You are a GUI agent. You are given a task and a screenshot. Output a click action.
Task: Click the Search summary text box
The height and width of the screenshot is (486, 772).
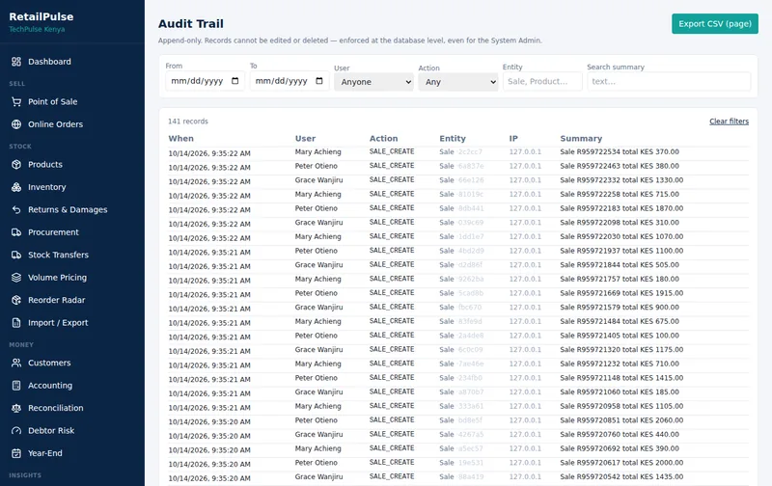tap(669, 82)
